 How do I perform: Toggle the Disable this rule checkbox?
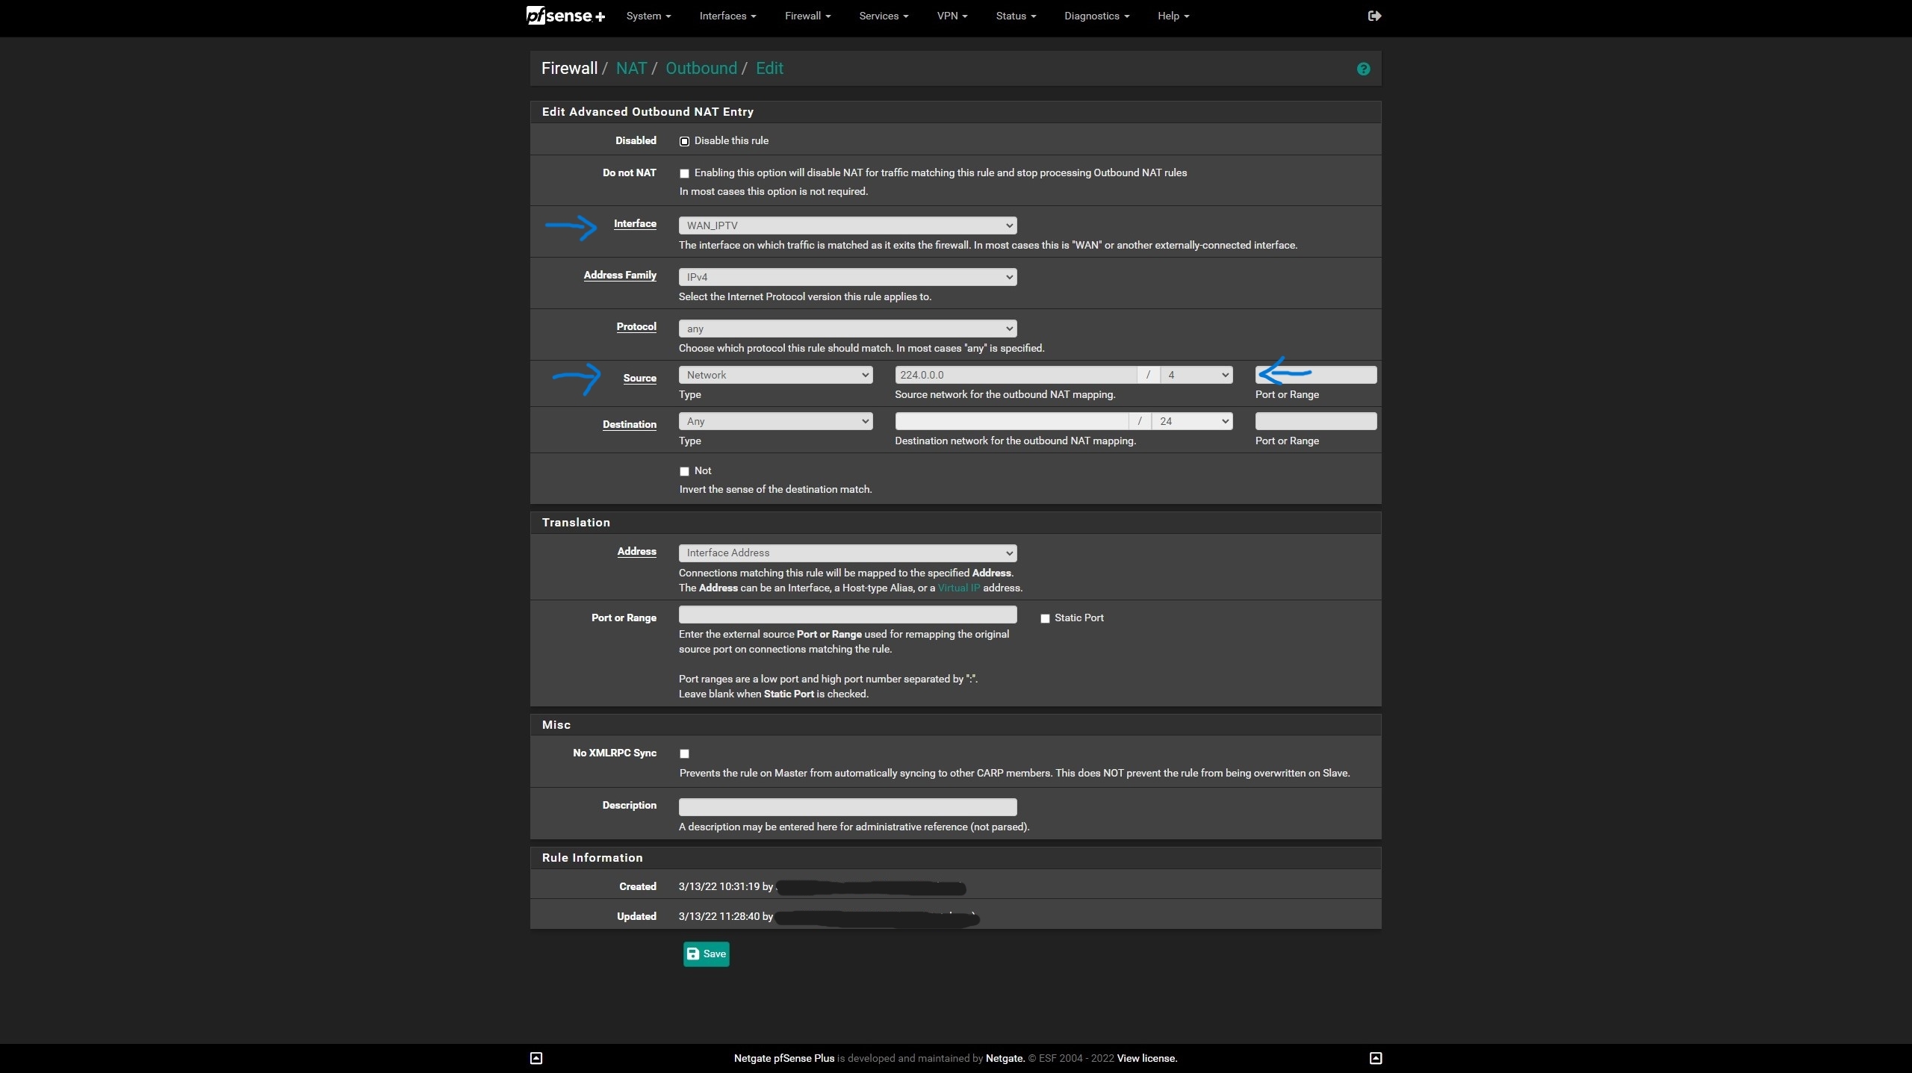point(684,141)
